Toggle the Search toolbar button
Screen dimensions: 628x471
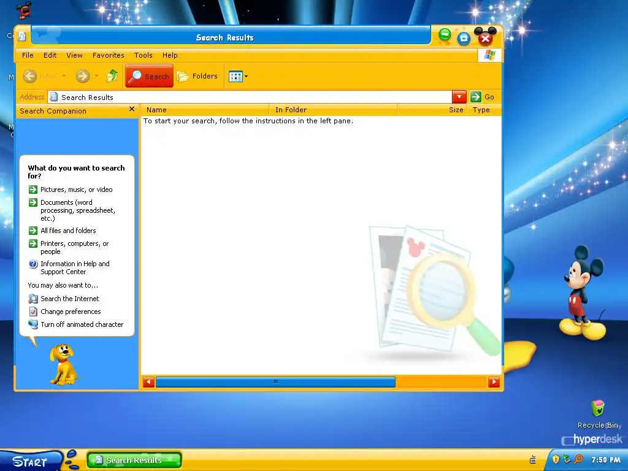(150, 75)
